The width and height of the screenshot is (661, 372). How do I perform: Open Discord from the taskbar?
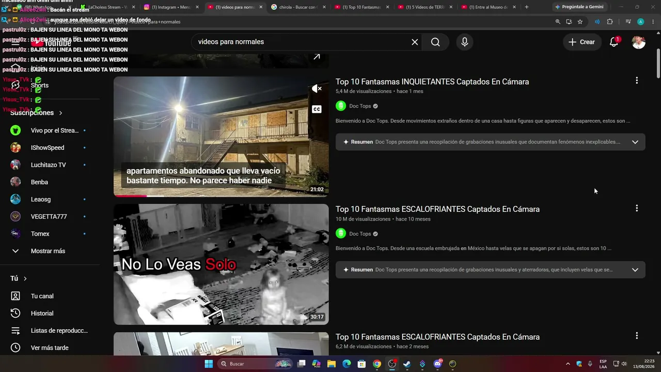438,364
